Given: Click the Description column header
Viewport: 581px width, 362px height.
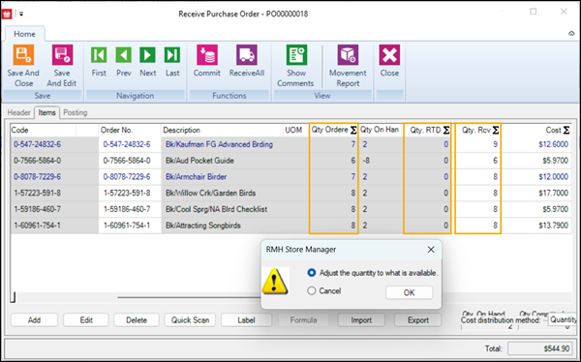Looking at the screenshot, I should 223,130.
